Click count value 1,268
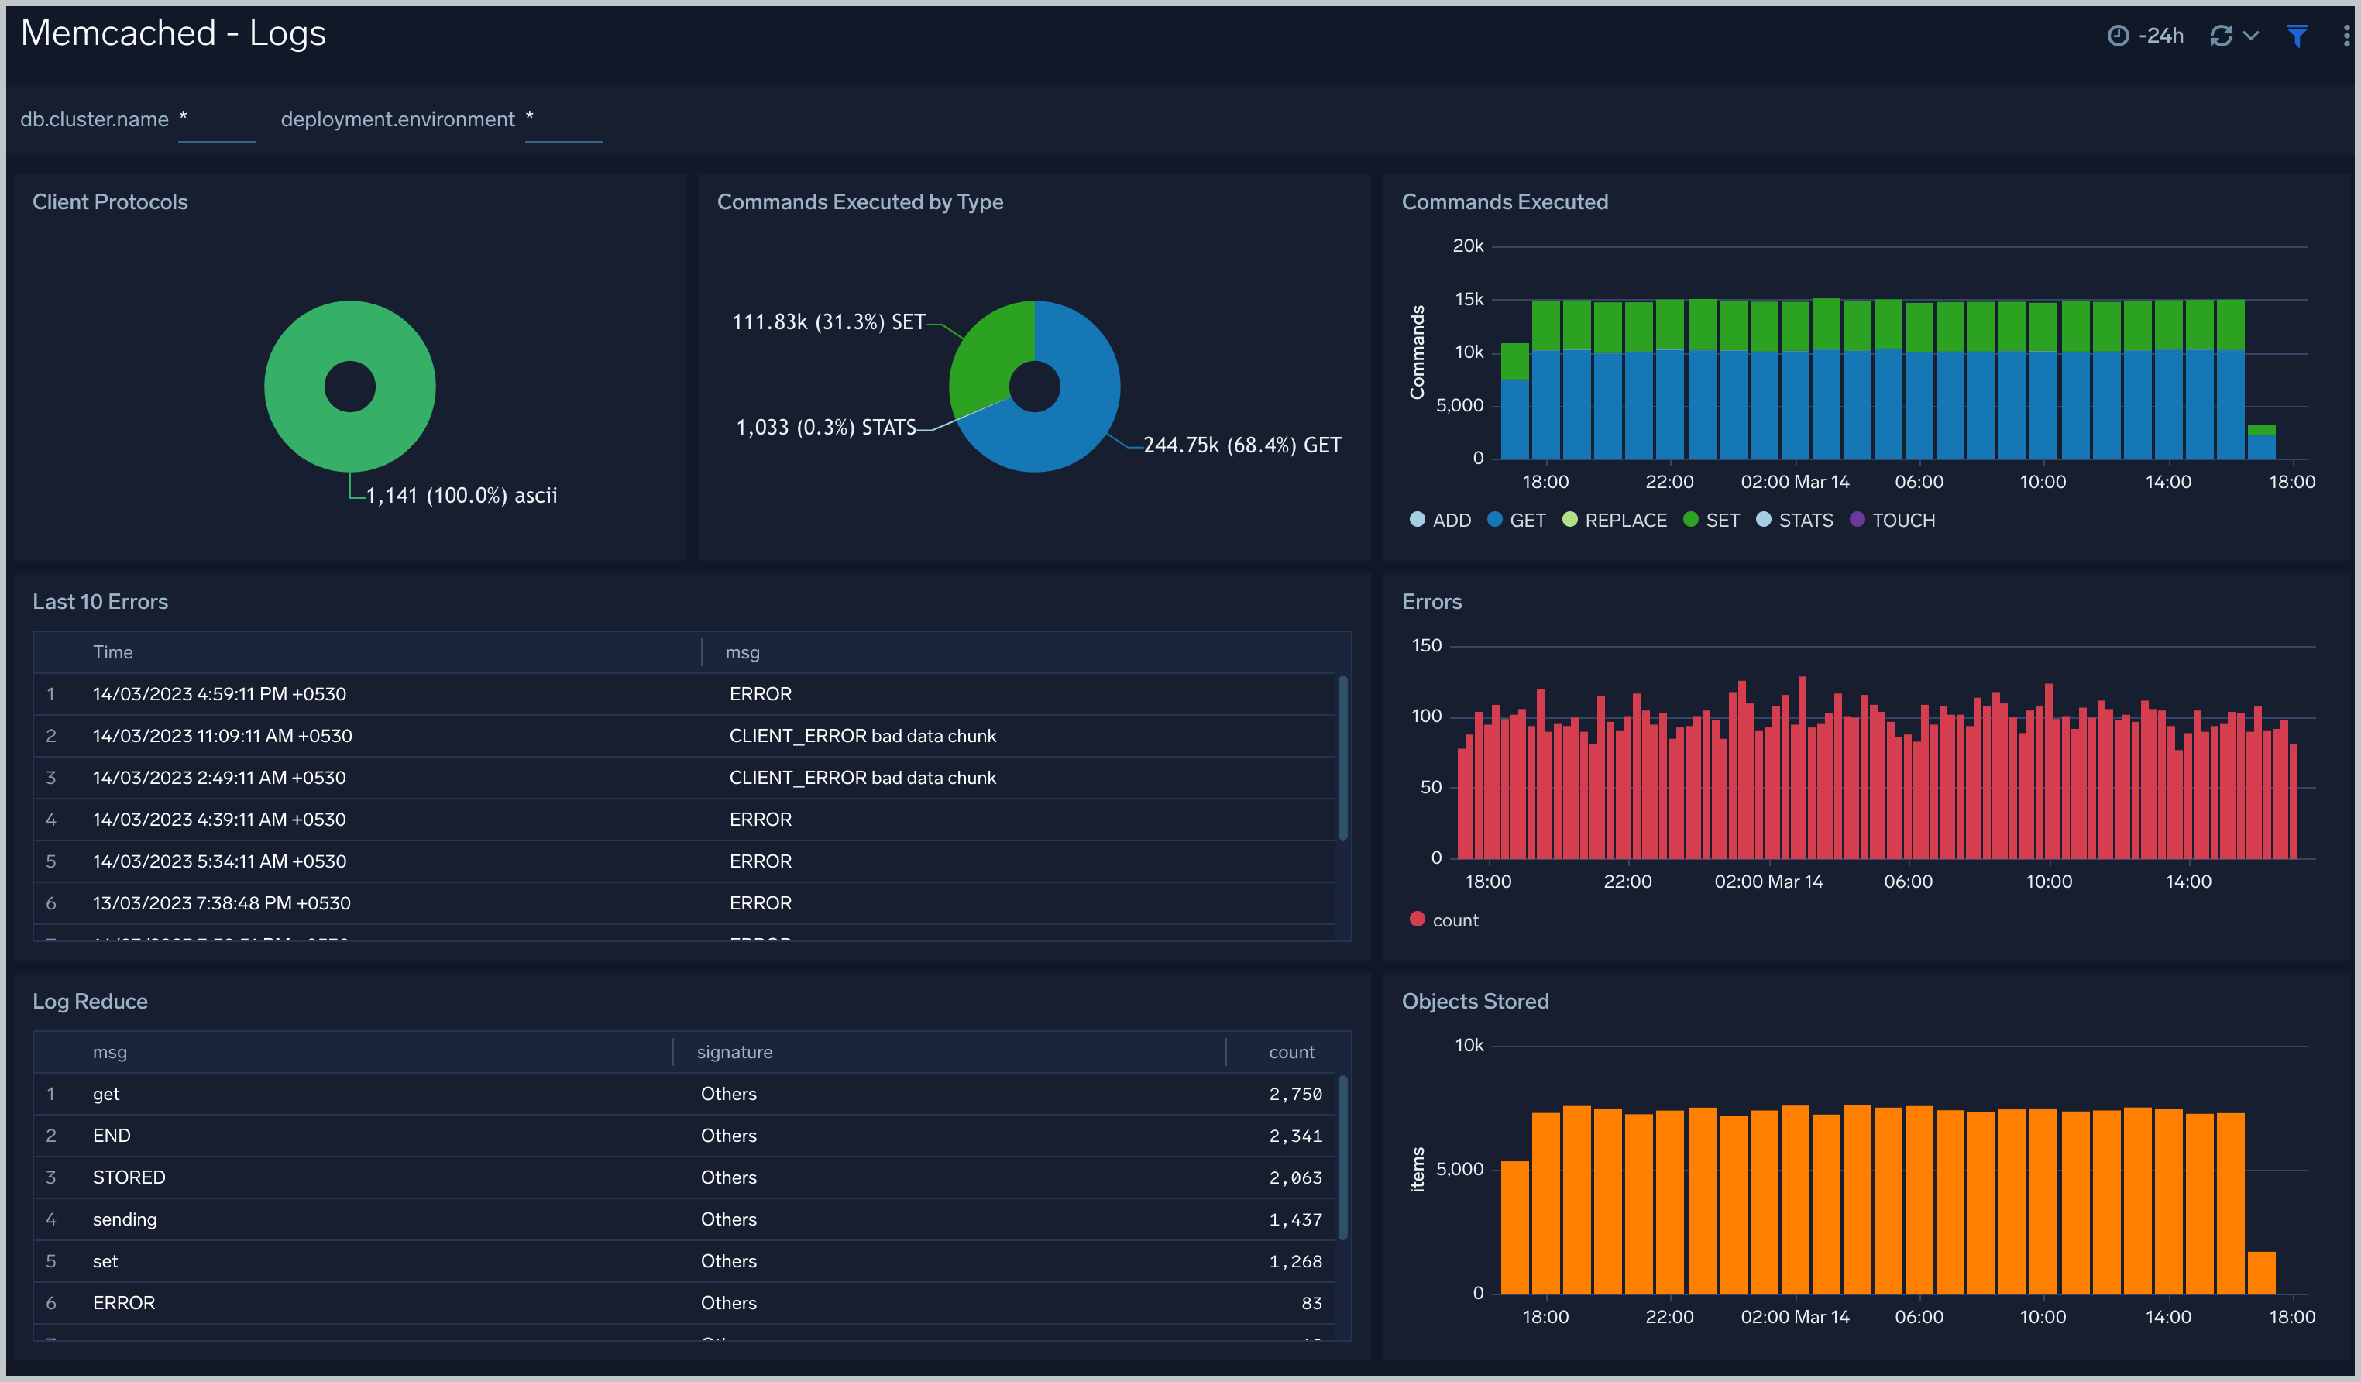 click(x=1295, y=1261)
